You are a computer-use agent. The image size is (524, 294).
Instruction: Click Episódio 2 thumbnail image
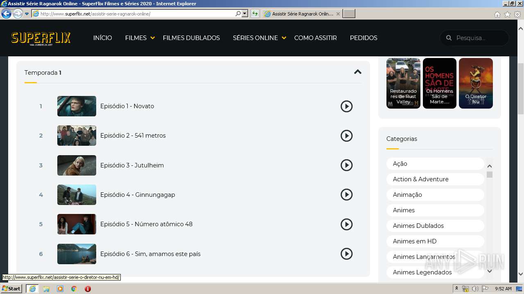point(77,136)
